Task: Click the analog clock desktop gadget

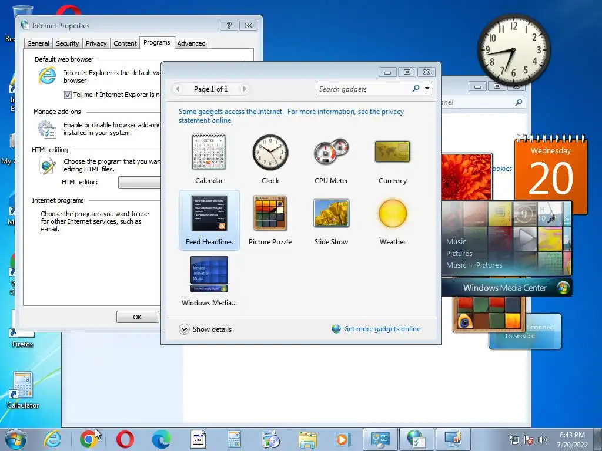Action: pos(513,51)
